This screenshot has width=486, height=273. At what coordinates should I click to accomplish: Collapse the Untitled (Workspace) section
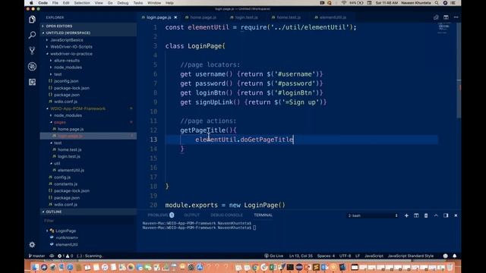tap(88, 33)
